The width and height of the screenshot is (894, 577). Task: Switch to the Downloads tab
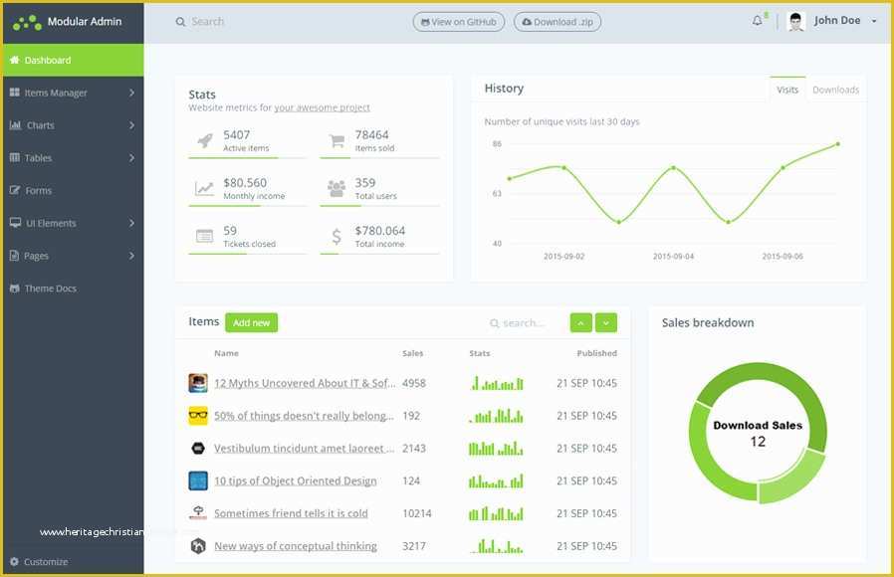tap(835, 90)
